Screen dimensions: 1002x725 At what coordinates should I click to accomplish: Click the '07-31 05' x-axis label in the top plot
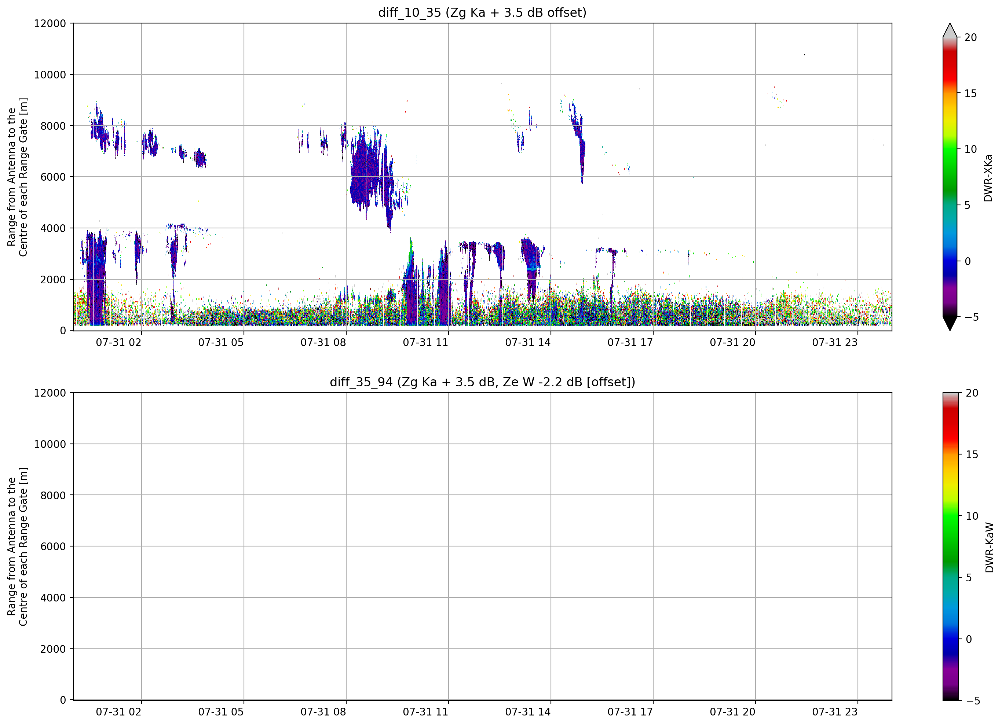[221, 343]
